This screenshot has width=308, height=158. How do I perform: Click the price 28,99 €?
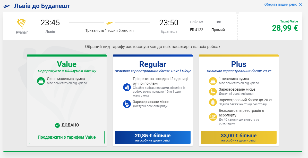(x=285, y=28)
